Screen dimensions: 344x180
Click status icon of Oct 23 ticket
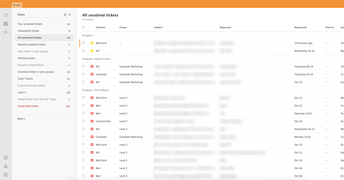(x=92, y=98)
